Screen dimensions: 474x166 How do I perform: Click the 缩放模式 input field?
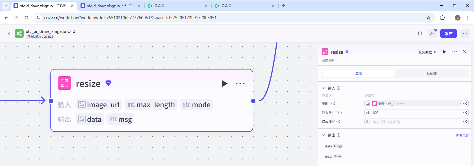coord(417,122)
